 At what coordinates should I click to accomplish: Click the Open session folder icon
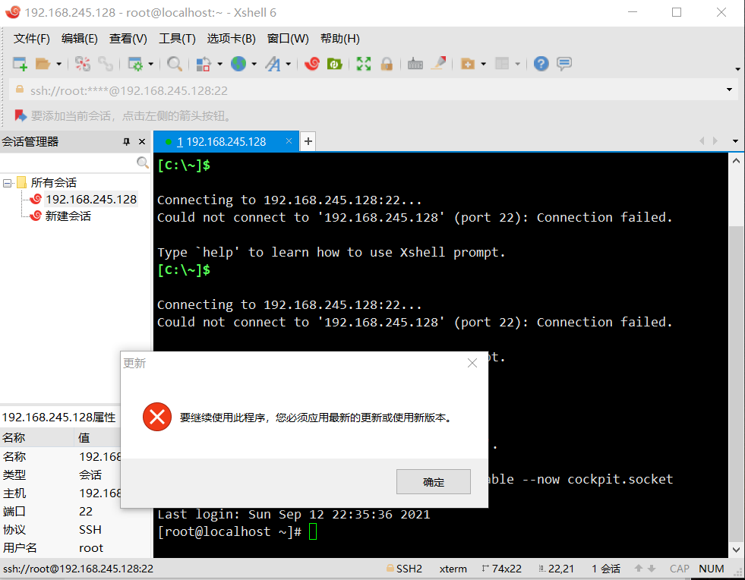(43, 64)
